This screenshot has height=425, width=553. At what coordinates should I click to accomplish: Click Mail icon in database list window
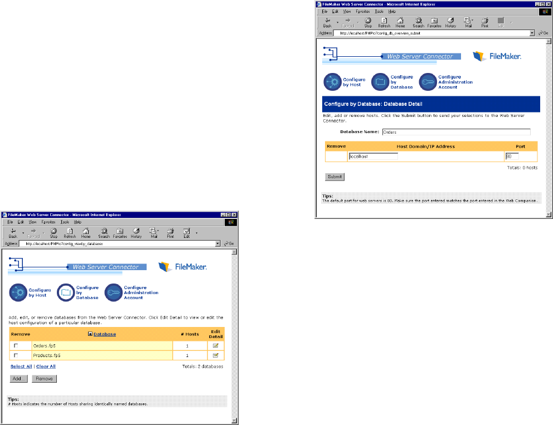pos(153,233)
